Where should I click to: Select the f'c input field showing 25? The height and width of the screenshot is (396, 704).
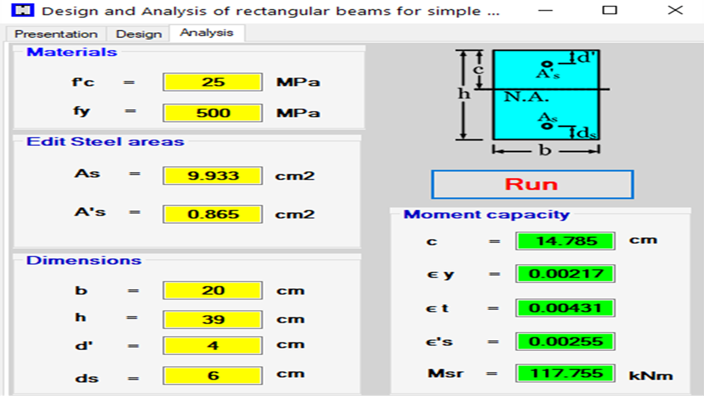pyautogui.click(x=211, y=82)
